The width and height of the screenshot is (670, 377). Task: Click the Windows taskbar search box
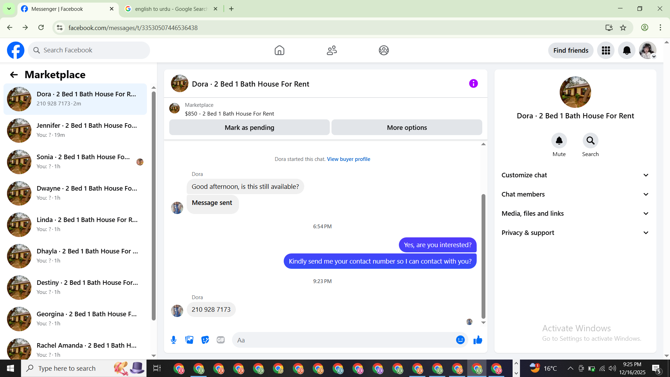pos(84,368)
